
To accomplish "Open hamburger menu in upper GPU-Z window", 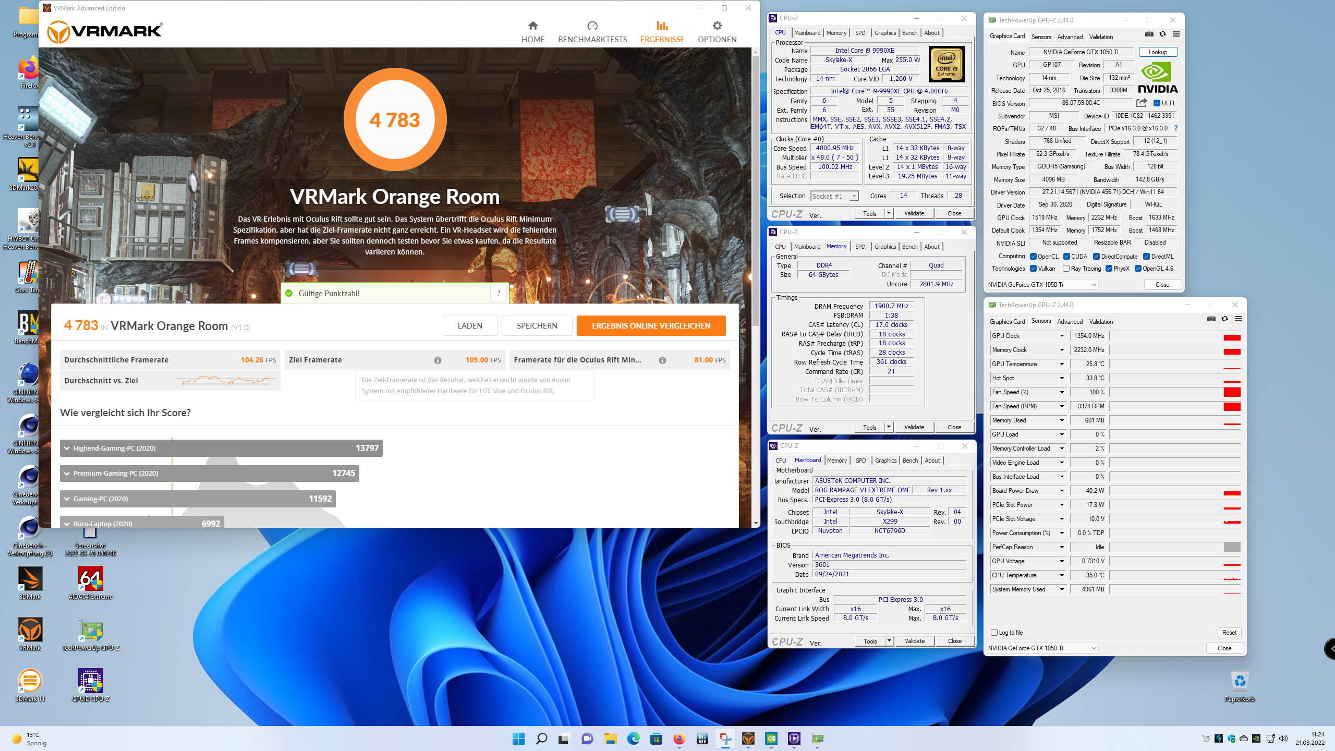I will pos(1176,34).
